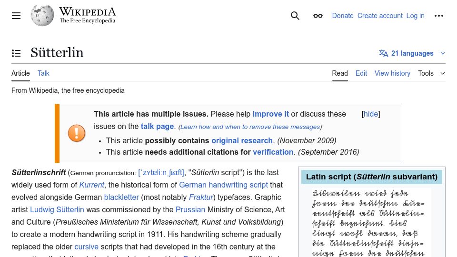Open the Ludwig Sütterlin link
Image resolution: width=457 pixels, height=257 pixels.
pyautogui.click(x=57, y=210)
